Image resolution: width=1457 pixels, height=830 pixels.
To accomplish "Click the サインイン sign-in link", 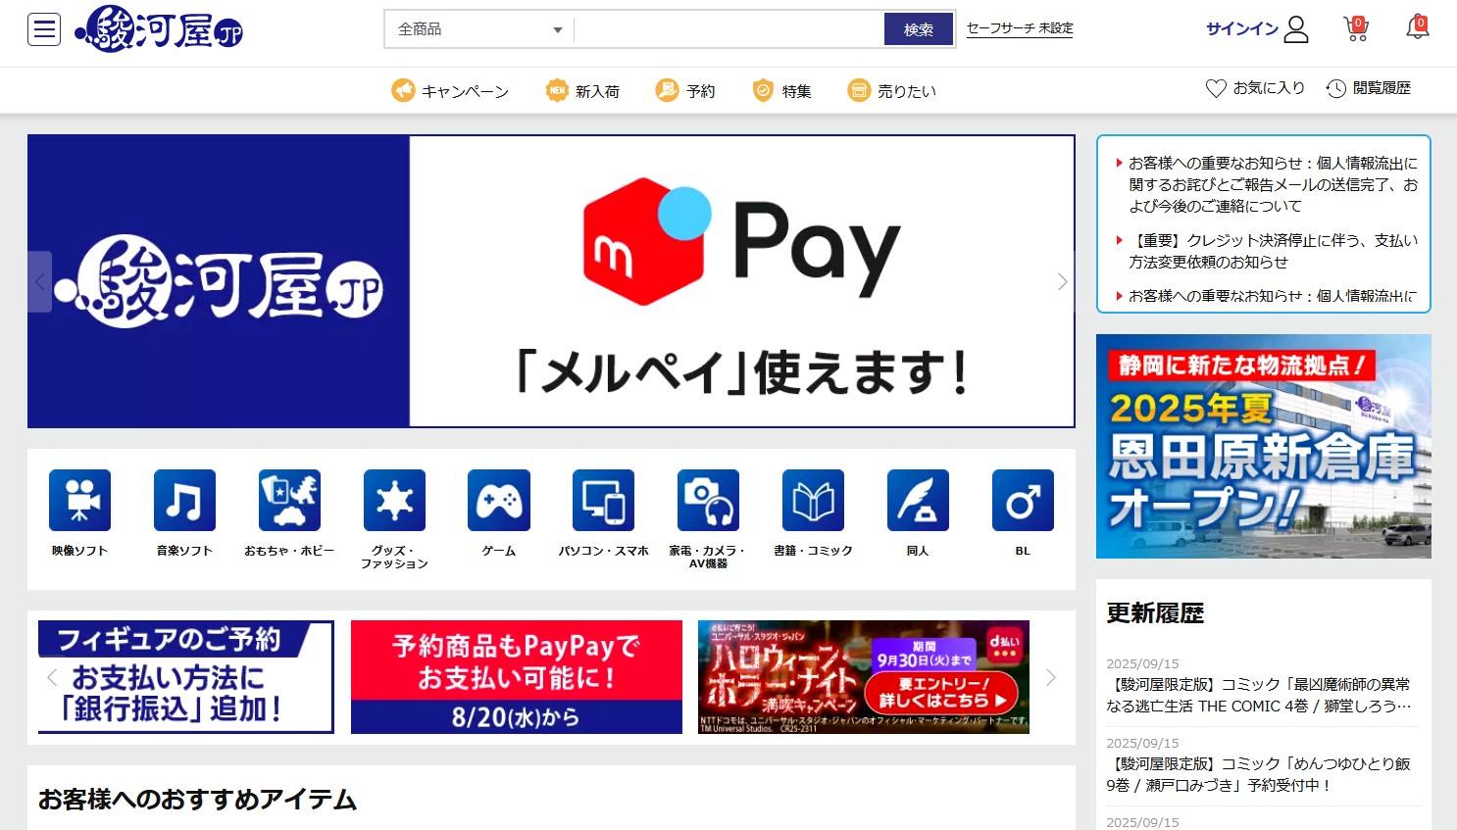I will pyautogui.click(x=1258, y=29).
